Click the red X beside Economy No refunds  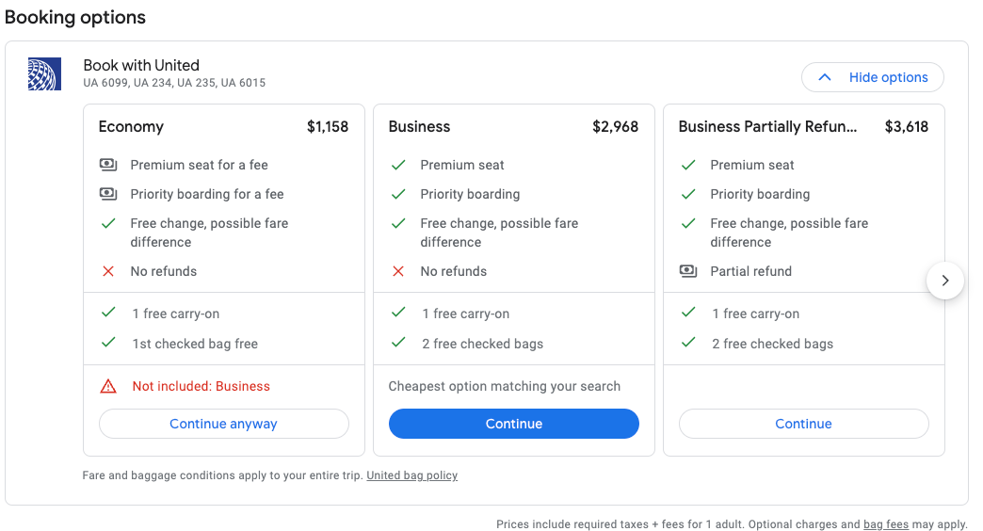[108, 271]
